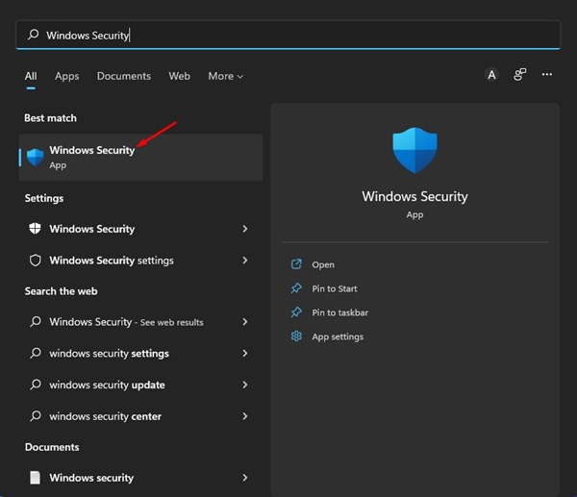The width and height of the screenshot is (577, 497).
Task: Switch to the Apps tab
Action: click(66, 76)
